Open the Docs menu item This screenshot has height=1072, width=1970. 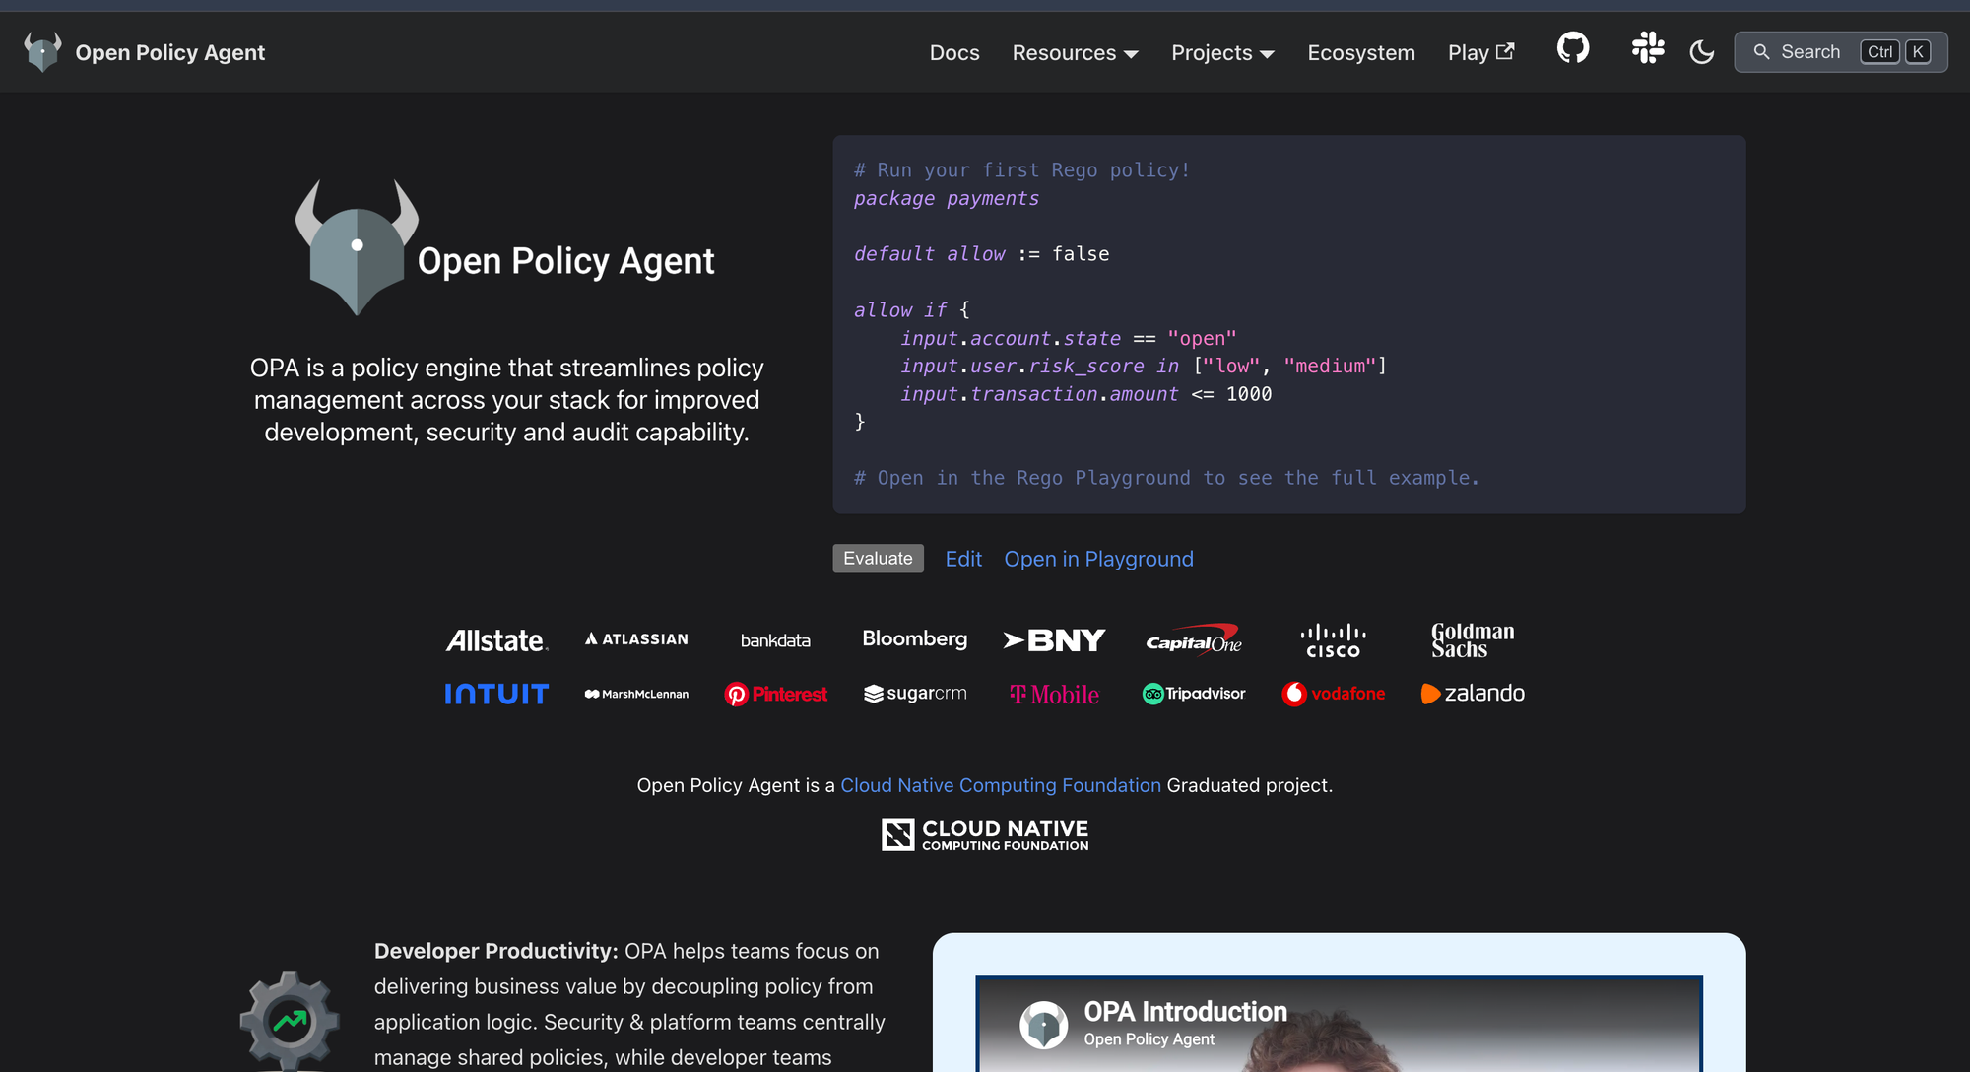pos(954,53)
